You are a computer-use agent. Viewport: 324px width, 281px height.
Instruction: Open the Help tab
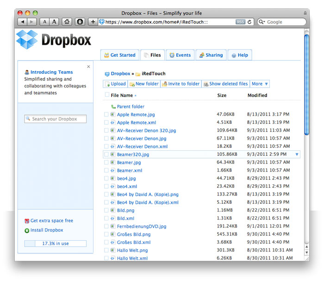[x=240, y=55]
